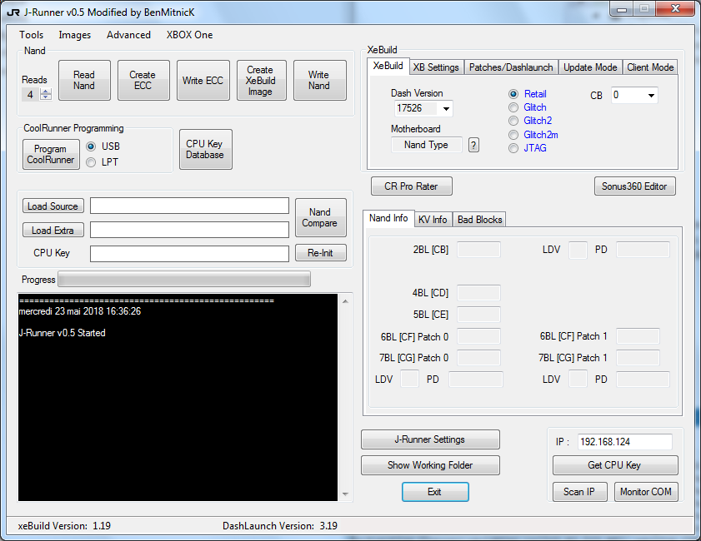Switch to the Bad Blocks tab

click(480, 220)
